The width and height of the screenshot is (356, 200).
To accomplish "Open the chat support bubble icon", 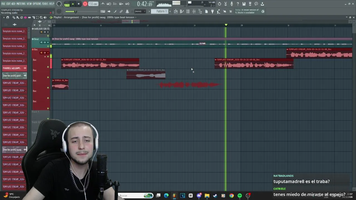I will coord(256,4).
